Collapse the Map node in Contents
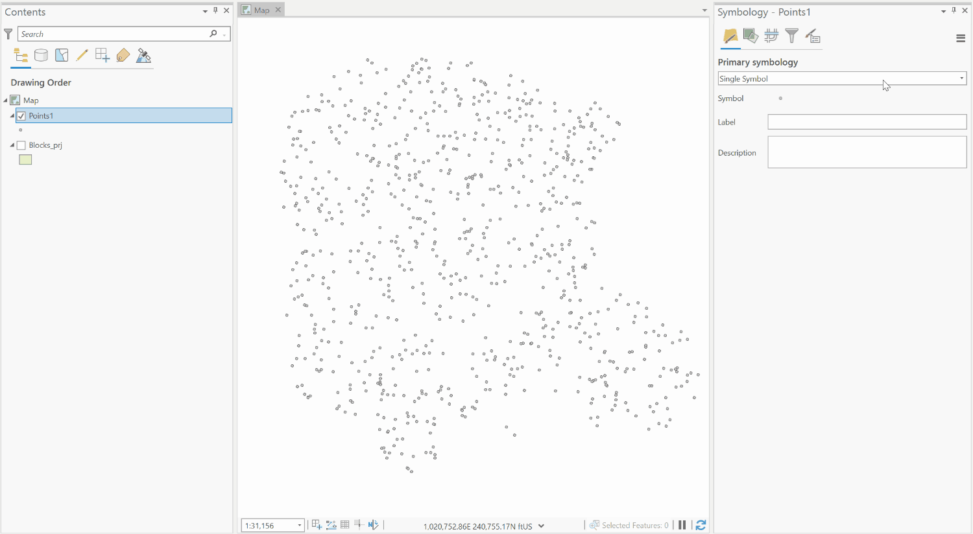 tap(5, 100)
